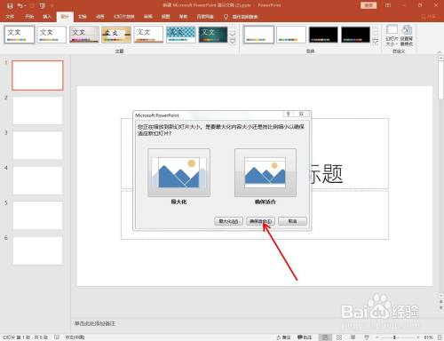Apply the dark teal theme thumbnail

[x=213, y=35]
